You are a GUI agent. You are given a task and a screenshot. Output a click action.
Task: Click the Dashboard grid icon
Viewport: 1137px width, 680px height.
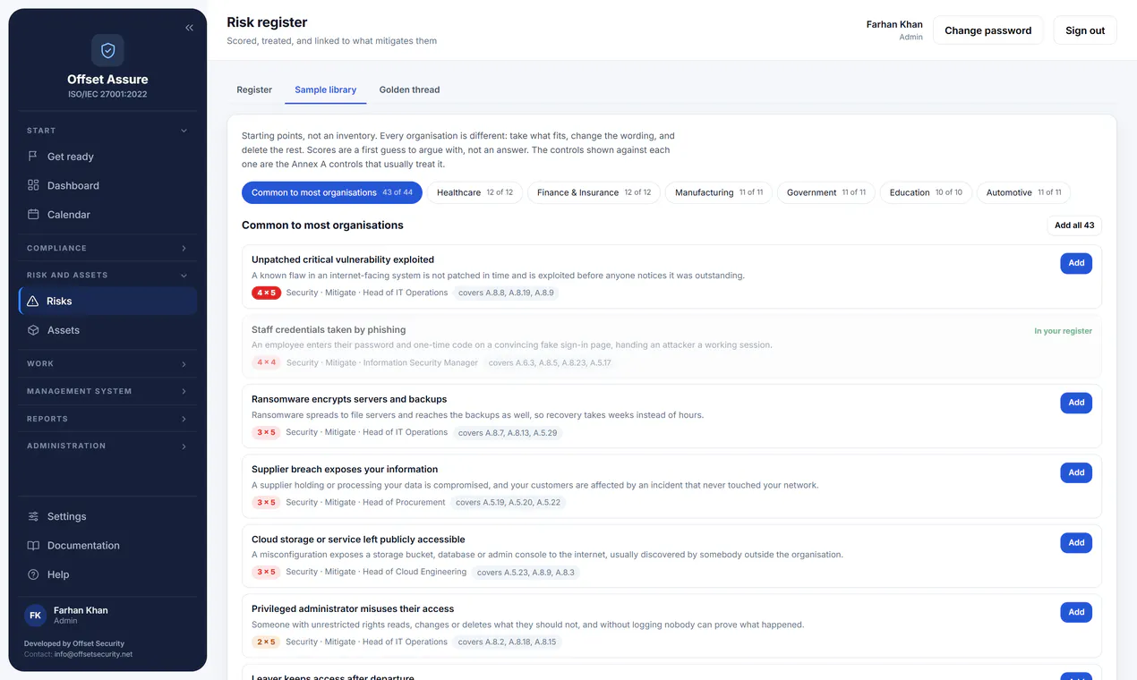pyautogui.click(x=33, y=185)
